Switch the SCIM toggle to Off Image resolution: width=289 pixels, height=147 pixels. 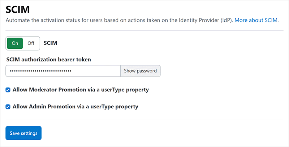pyautogui.click(x=31, y=43)
